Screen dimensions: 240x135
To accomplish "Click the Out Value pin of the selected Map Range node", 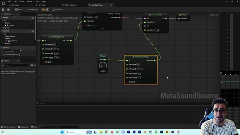I will [154, 60].
